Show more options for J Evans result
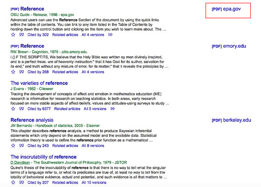The image size is (261, 187). coord(112,108)
